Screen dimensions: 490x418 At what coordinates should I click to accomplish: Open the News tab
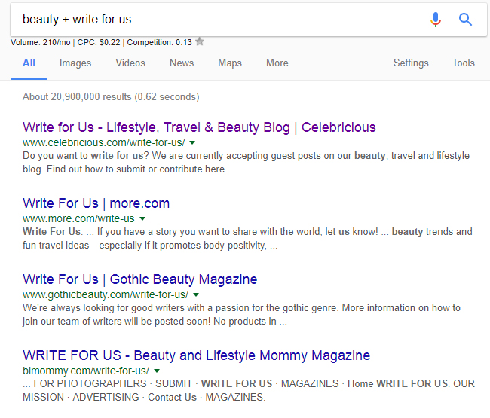[x=182, y=63]
